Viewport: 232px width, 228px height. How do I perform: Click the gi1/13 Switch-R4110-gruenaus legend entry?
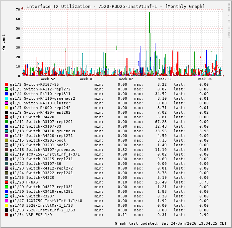pyautogui.click(x=42, y=131)
